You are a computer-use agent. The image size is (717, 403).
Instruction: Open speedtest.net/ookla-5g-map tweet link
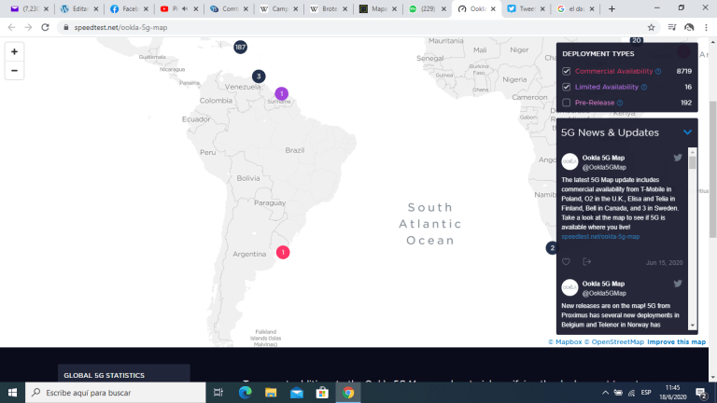[600, 237]
